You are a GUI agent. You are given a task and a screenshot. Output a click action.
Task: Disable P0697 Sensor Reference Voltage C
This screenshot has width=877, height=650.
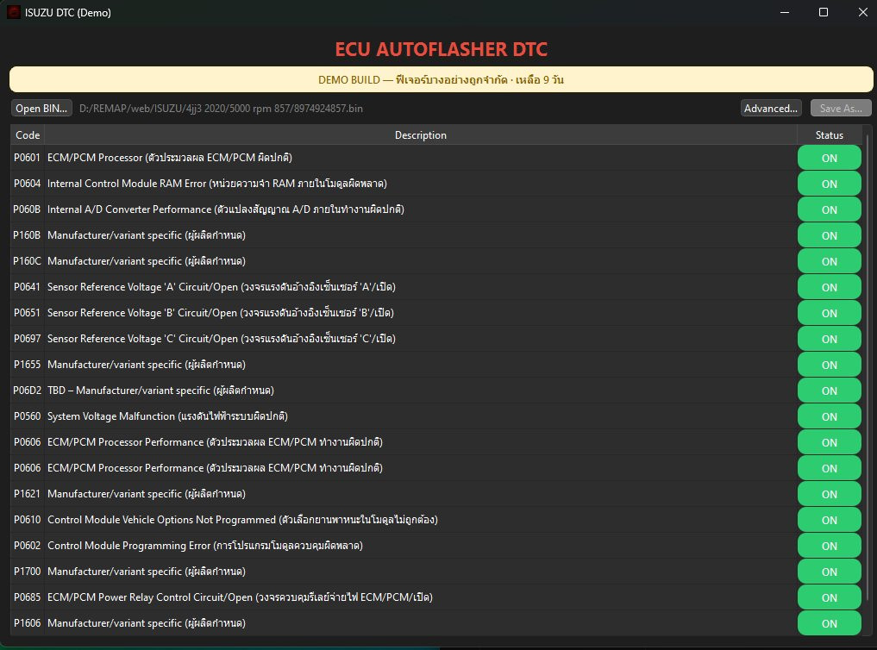coord(829,339)
